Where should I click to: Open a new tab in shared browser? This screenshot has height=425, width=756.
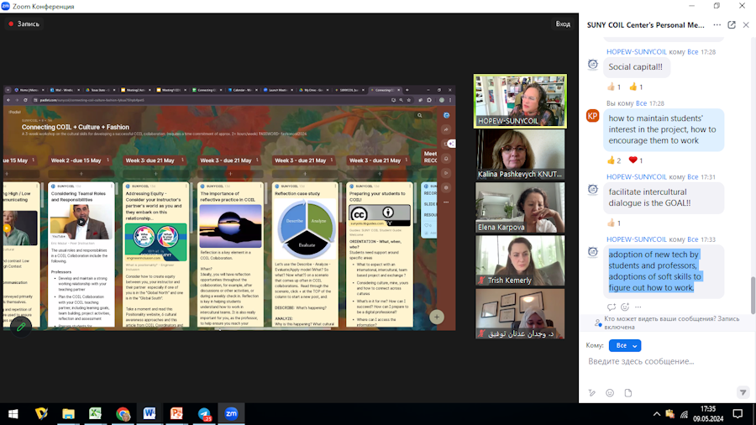[407, 90]
